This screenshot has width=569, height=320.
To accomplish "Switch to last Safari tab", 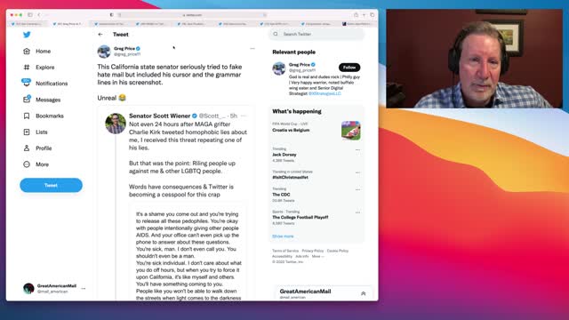I will click(358, 24).
